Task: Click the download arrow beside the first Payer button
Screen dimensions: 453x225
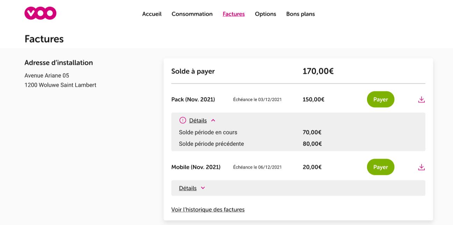Action: pos(421,99)
